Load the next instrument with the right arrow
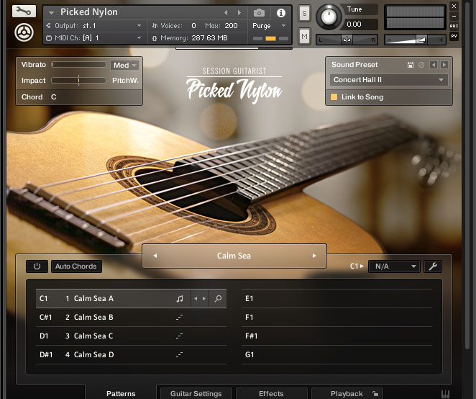 [239, 12]
